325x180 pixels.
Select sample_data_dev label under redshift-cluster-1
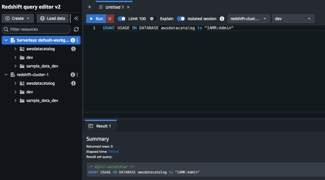42,100
